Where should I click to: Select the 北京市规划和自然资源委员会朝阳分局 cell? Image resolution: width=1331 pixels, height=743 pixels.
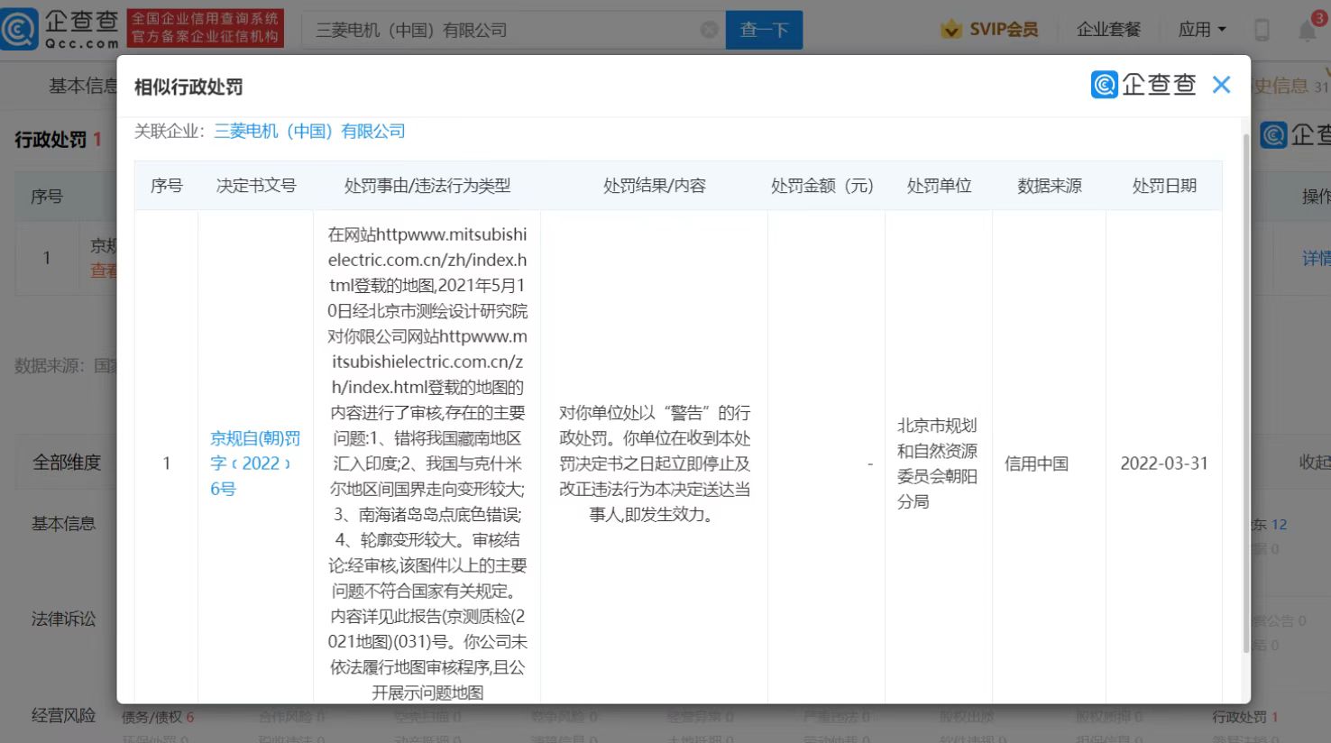(938, 463)
